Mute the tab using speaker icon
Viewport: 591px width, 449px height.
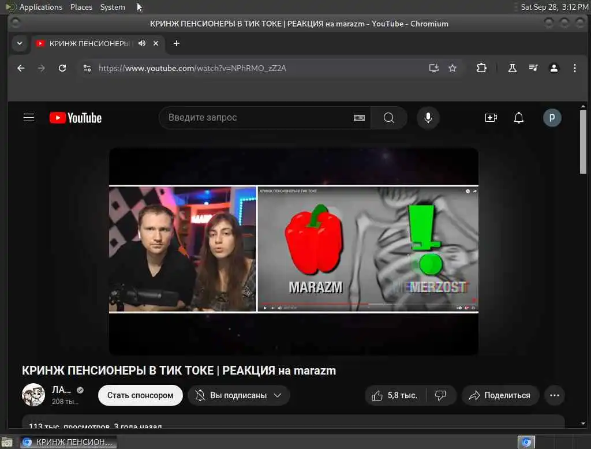pos(142,43)
